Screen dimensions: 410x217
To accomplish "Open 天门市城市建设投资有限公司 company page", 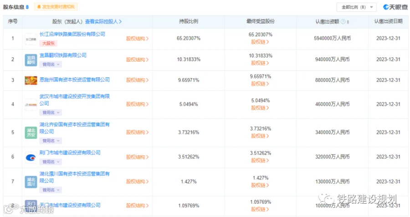I will [70, 205].
